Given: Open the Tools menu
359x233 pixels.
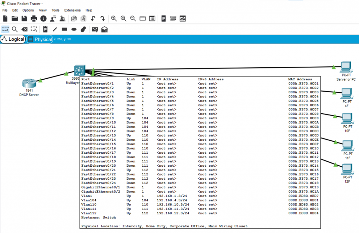Looking at the screenshot, I should click(55, 10).
